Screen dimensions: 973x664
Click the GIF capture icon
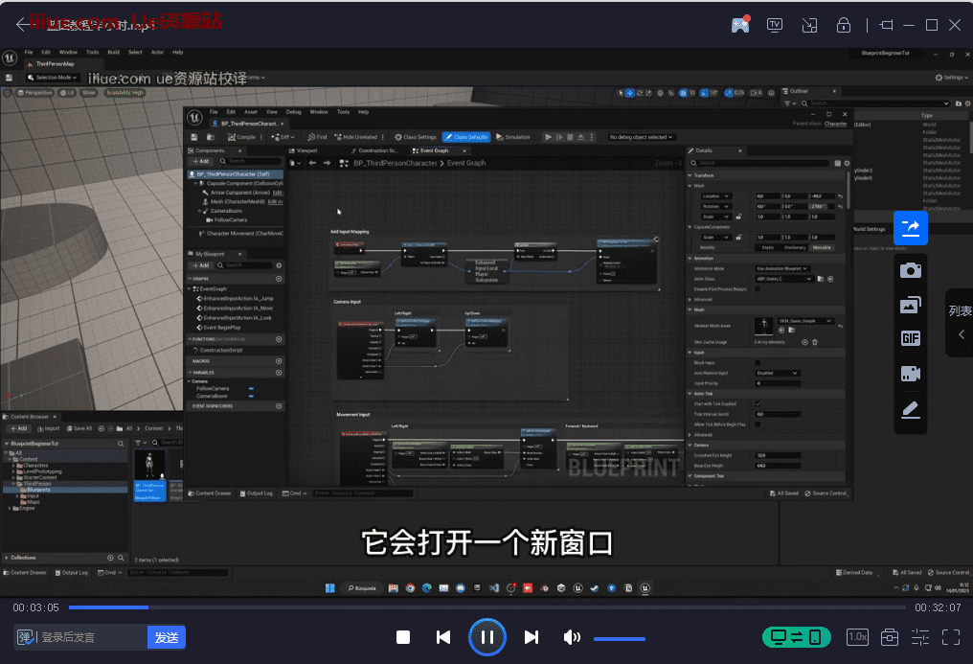click(911, 339)
